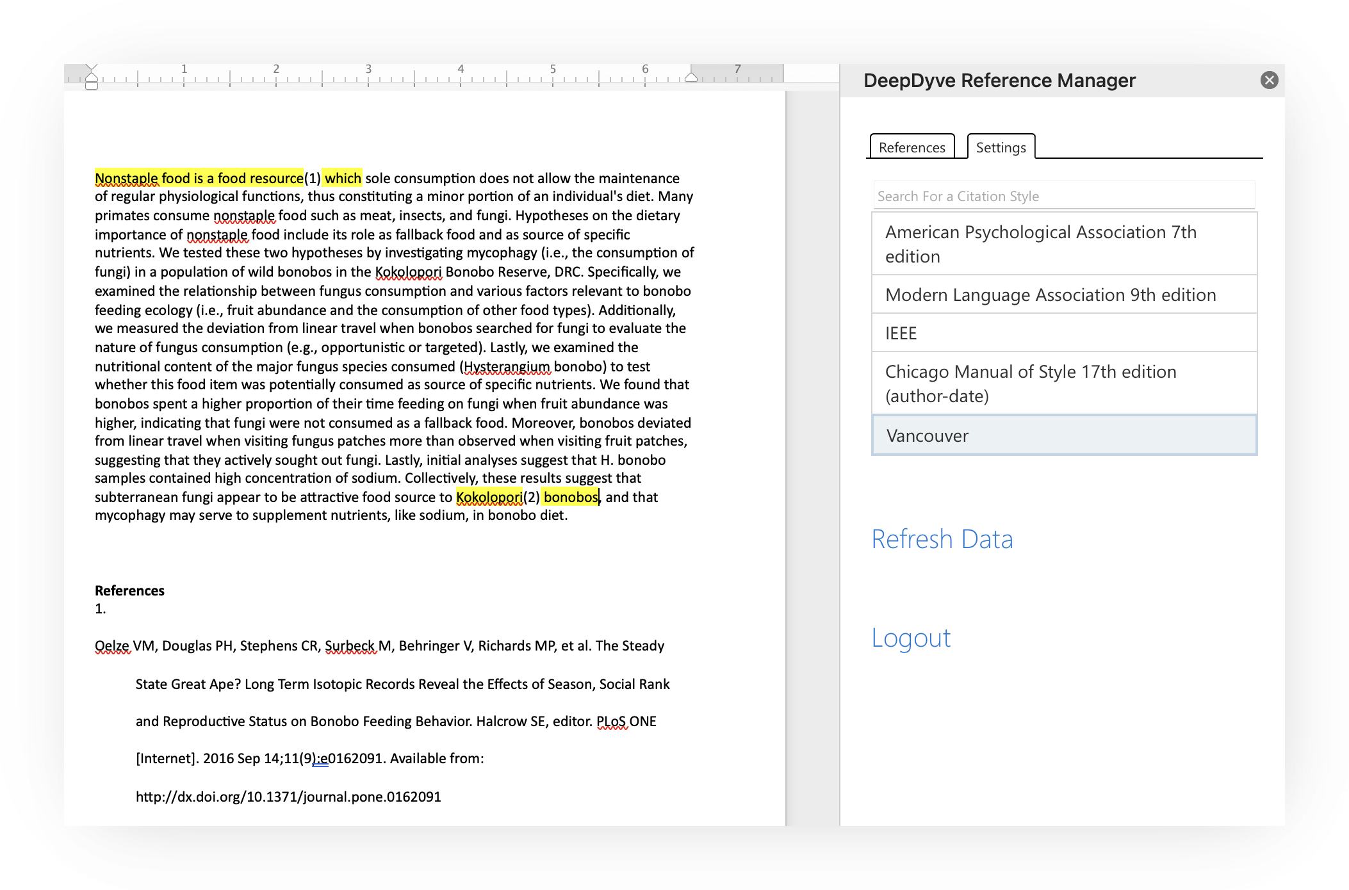Click the doi.org URL in the reference

pyautogui.click(x=288, y=797)
